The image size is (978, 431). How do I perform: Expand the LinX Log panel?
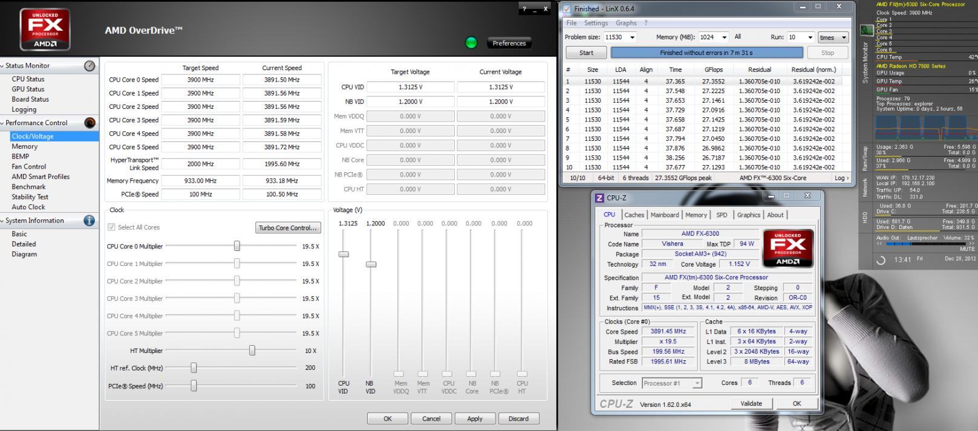coord(841,178)
